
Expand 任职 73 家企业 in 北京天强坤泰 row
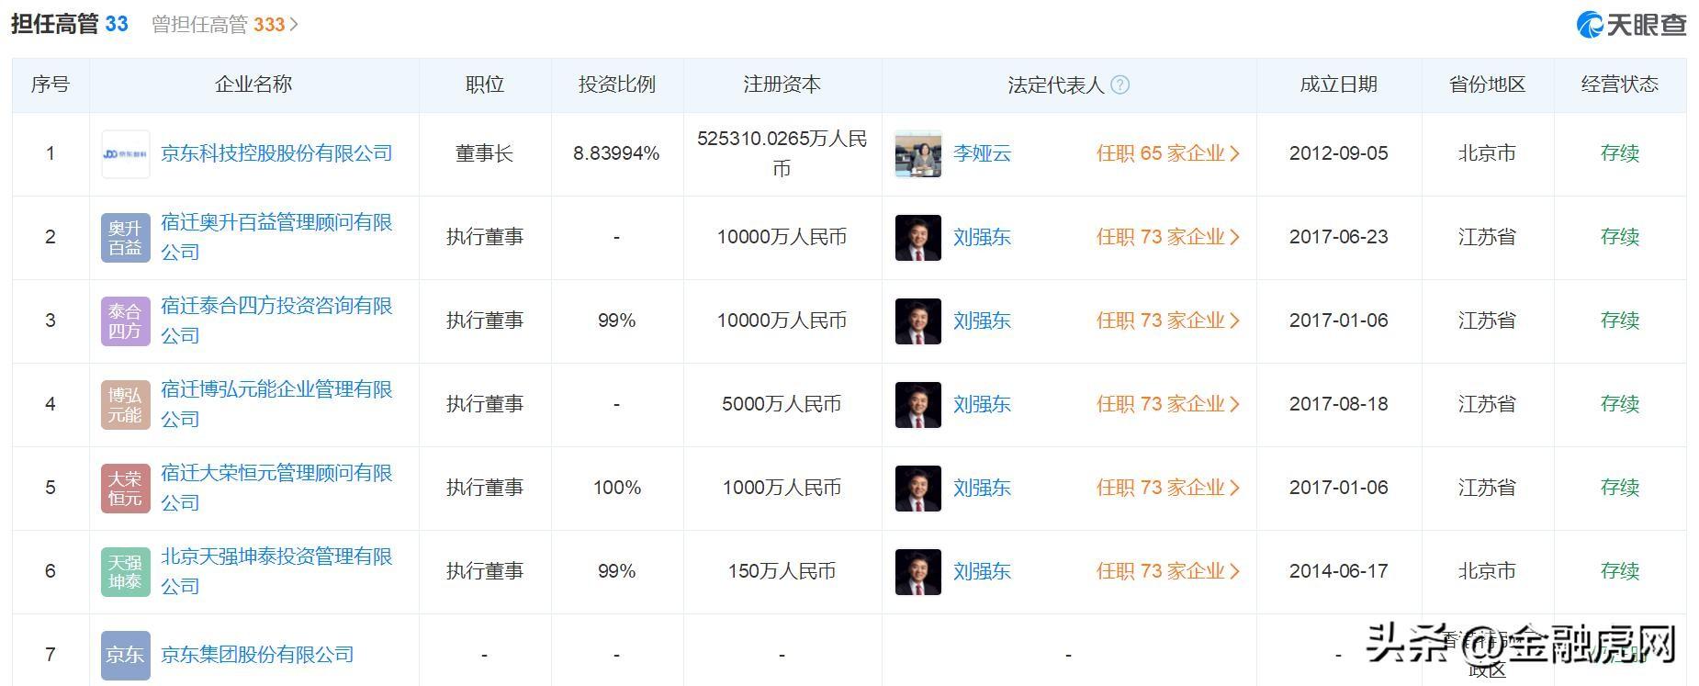[x=1168, y=571]
